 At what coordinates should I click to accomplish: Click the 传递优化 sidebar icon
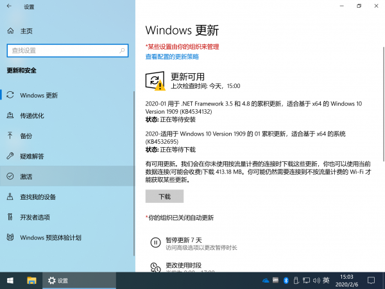click(10, 115)
